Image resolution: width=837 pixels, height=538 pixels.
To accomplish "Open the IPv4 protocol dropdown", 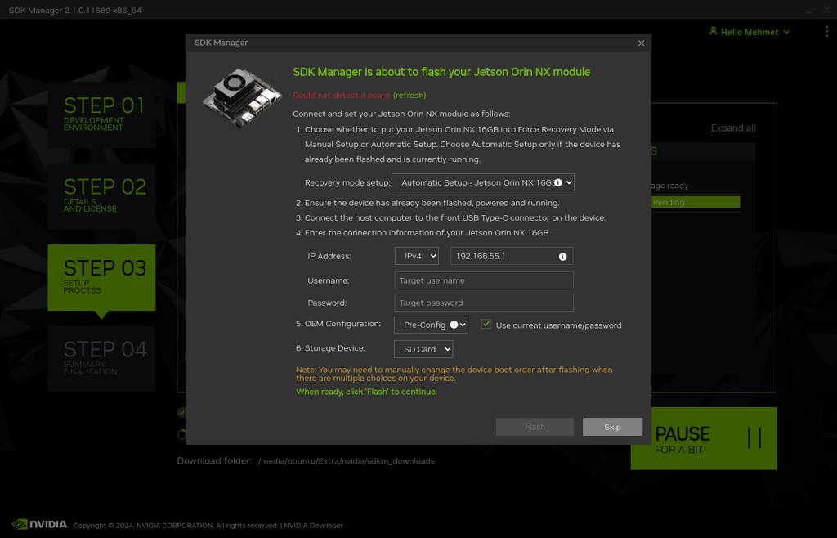I will click(x=416, y=256).
